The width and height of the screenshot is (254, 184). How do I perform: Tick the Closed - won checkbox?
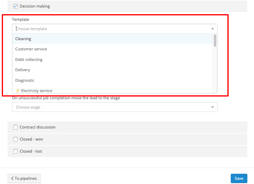(x=15, y=139)
